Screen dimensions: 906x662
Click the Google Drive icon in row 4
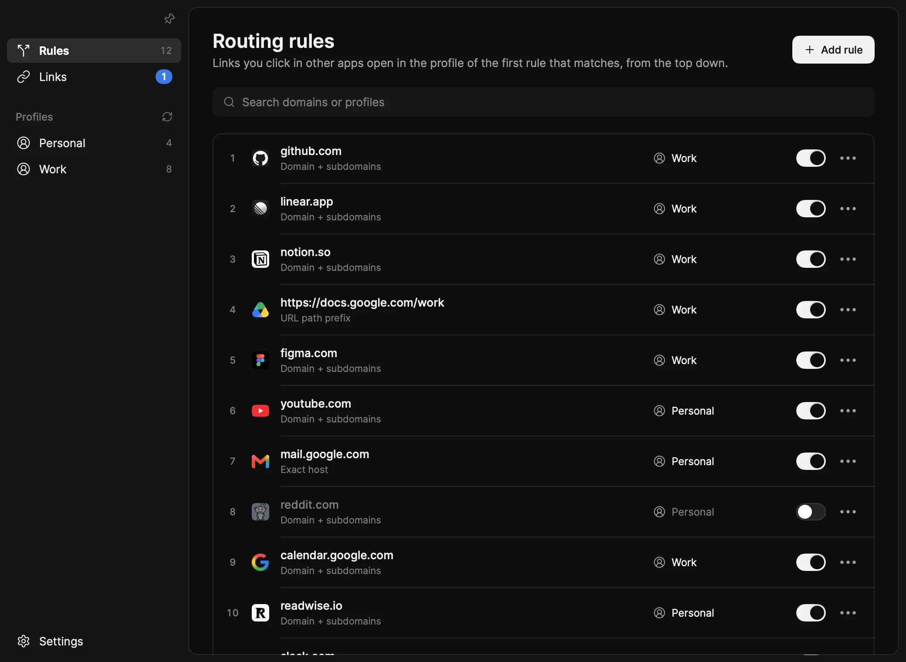(260, 310)
